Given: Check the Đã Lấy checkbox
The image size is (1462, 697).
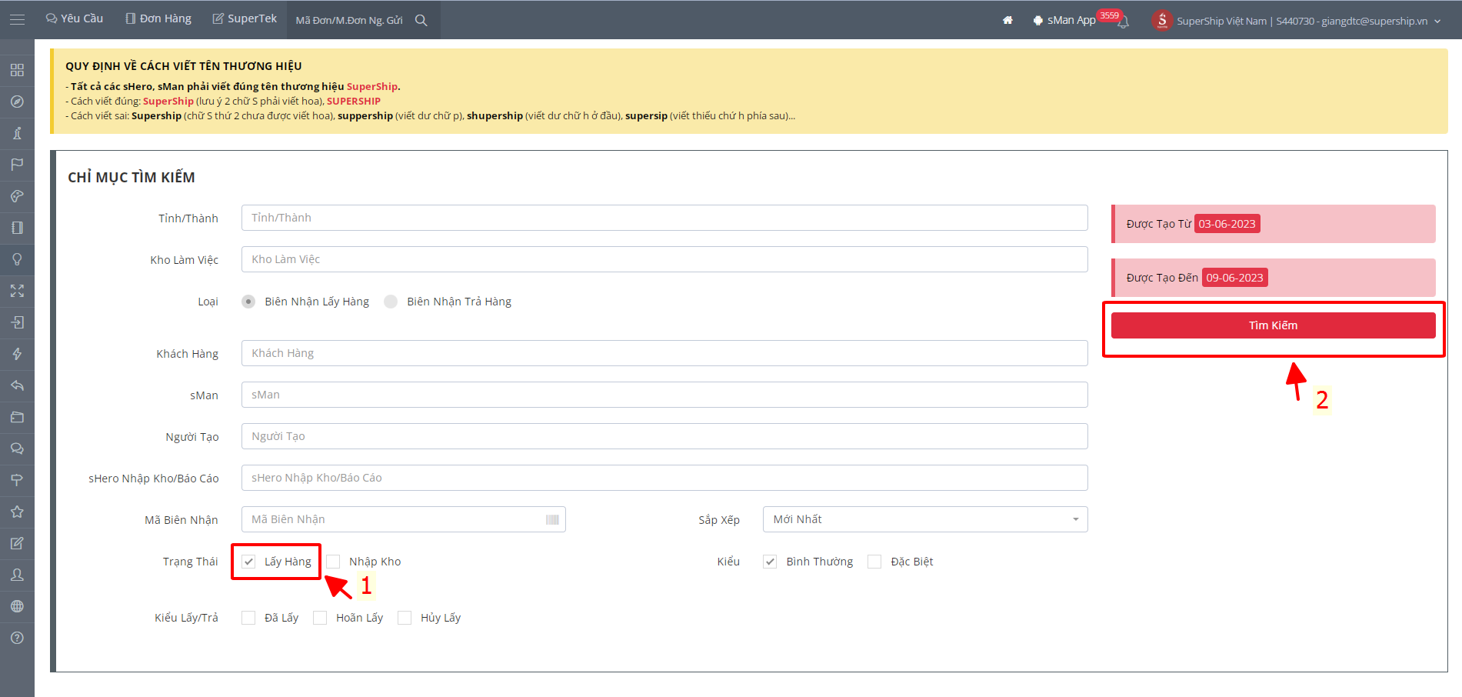Looking at the screenshot, I should (248, 618).
